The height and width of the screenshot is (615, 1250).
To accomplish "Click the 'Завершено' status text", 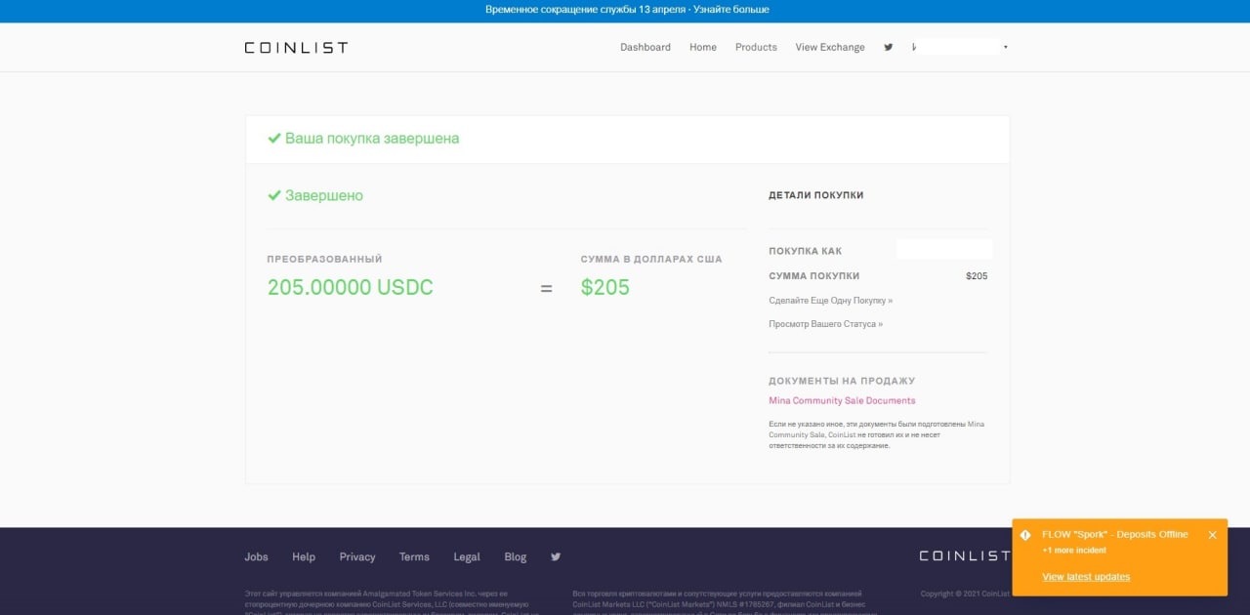I will 324,195.
